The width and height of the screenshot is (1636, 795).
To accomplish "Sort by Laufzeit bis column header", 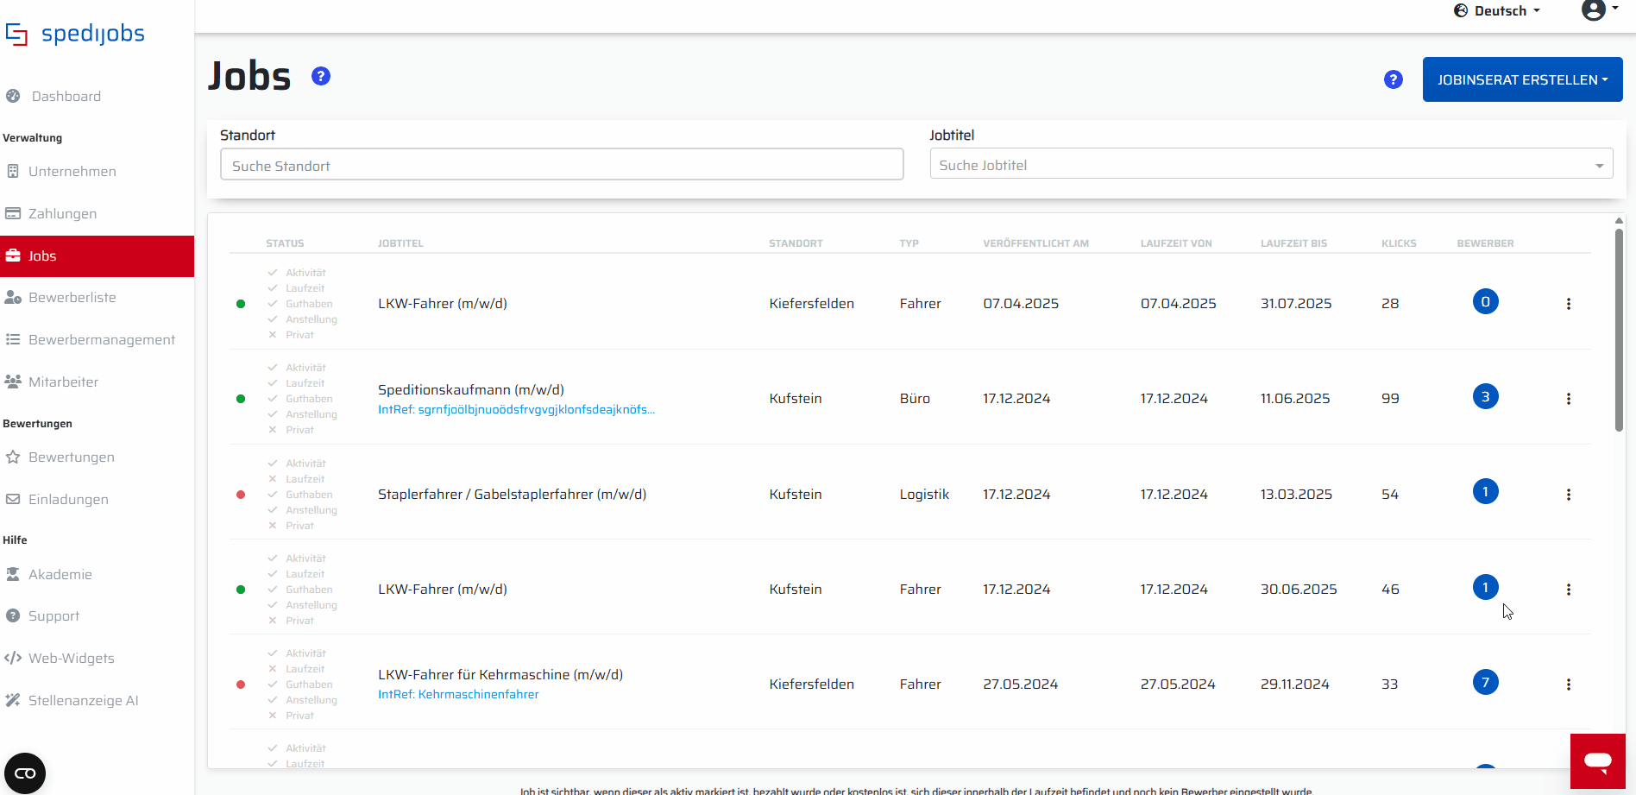I will pos(1293,243).
